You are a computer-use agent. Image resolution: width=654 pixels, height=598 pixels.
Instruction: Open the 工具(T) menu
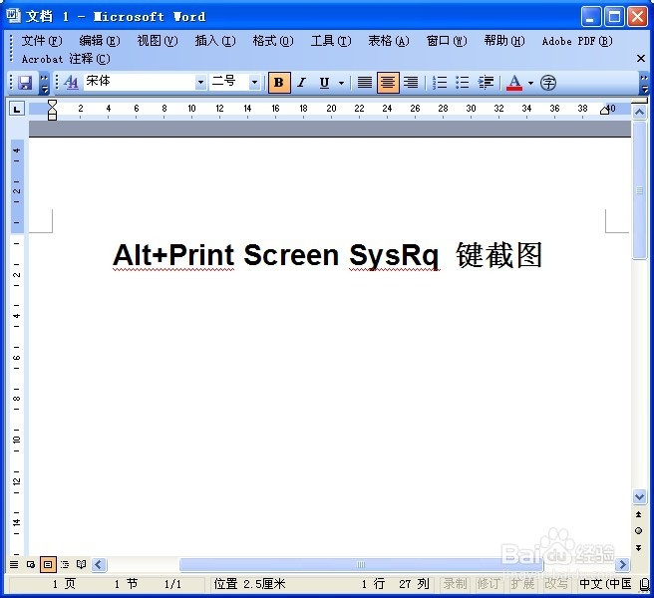pos(331,41)
